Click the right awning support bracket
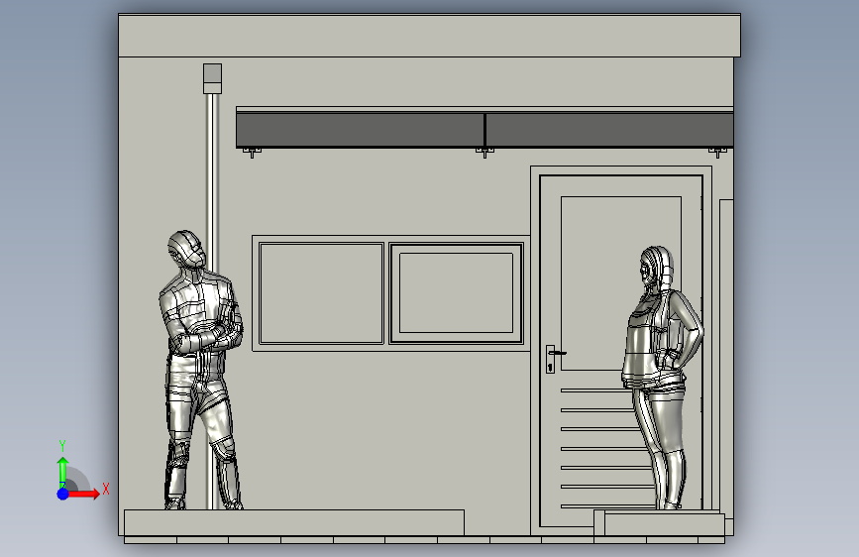Viewport: 859px width, 557px height. [717, 152]
